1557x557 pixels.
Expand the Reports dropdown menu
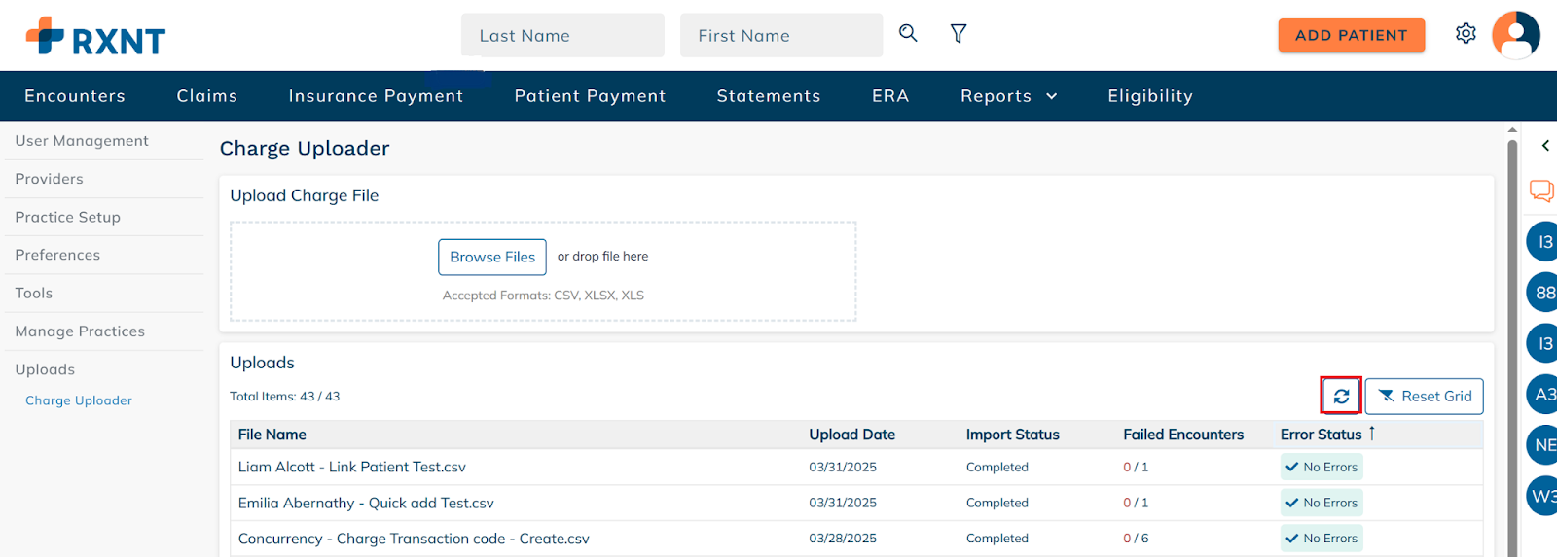1008,96
